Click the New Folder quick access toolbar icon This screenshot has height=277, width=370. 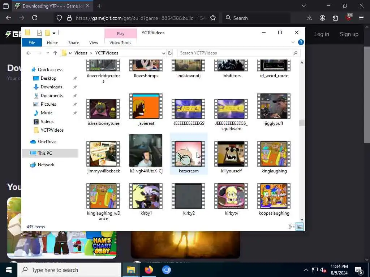click(x=47, y=33)
